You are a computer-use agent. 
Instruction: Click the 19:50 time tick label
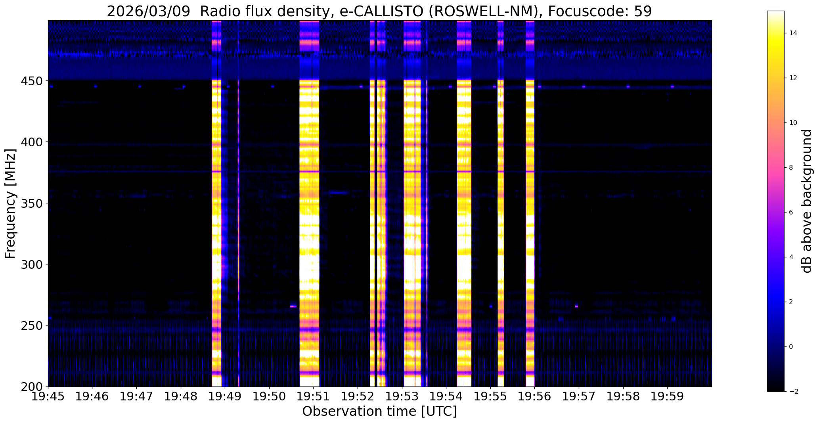click(x=270, y=396)
